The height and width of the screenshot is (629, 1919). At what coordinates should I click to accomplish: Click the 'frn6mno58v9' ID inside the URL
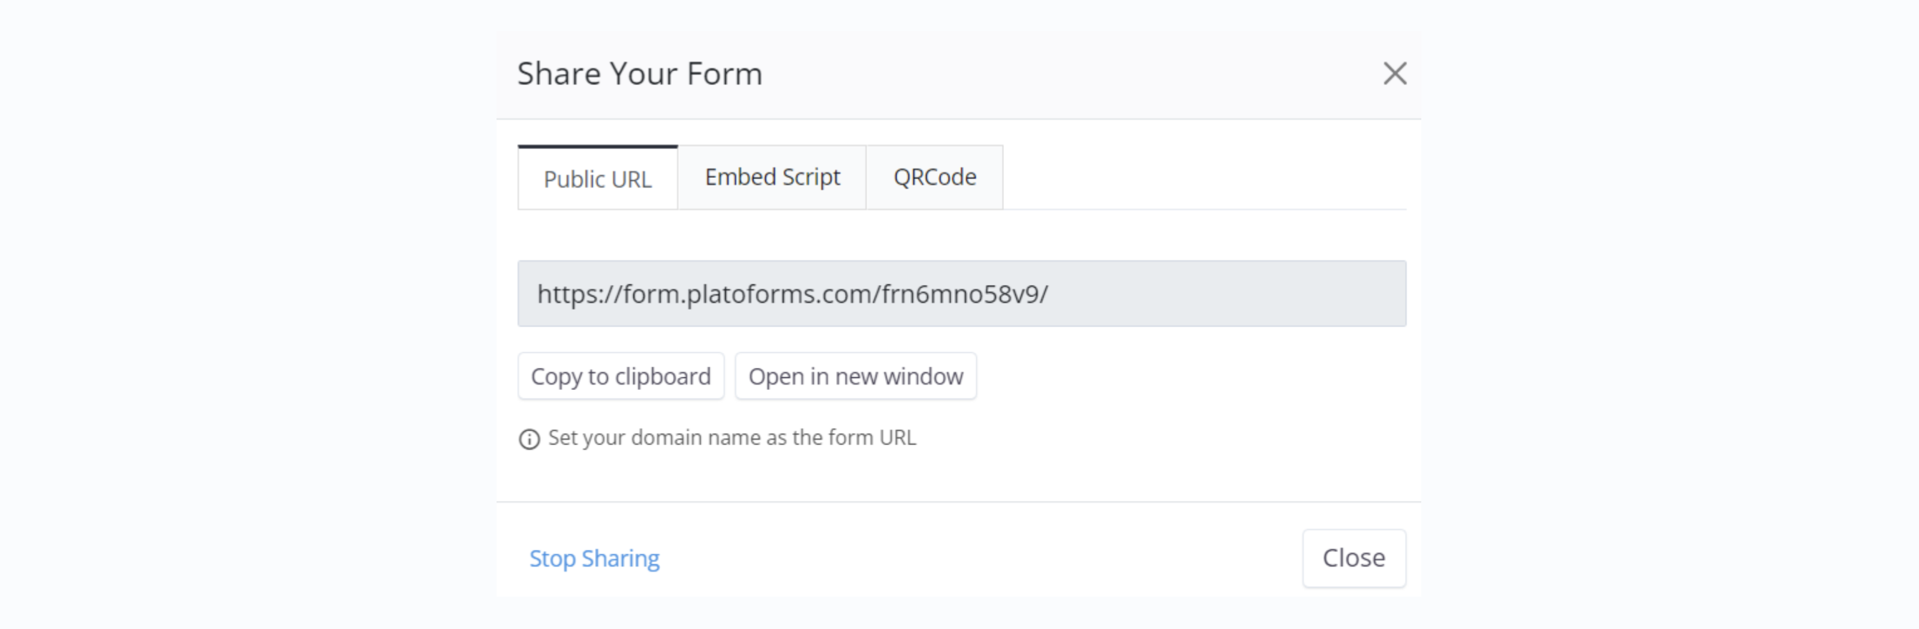[961, 294]
